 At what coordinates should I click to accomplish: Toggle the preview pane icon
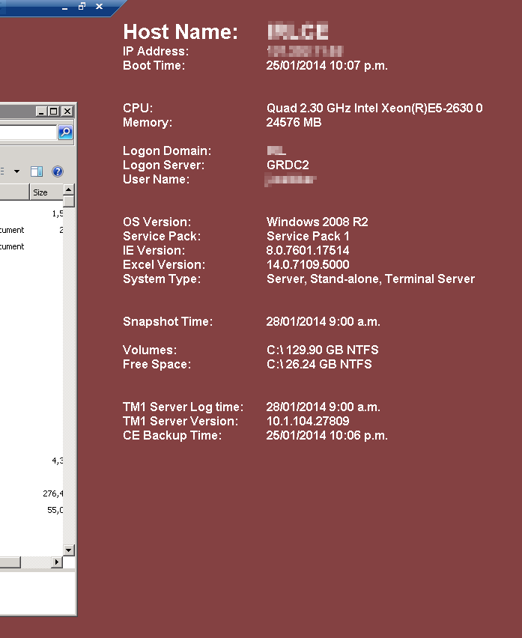click(36, 171)
